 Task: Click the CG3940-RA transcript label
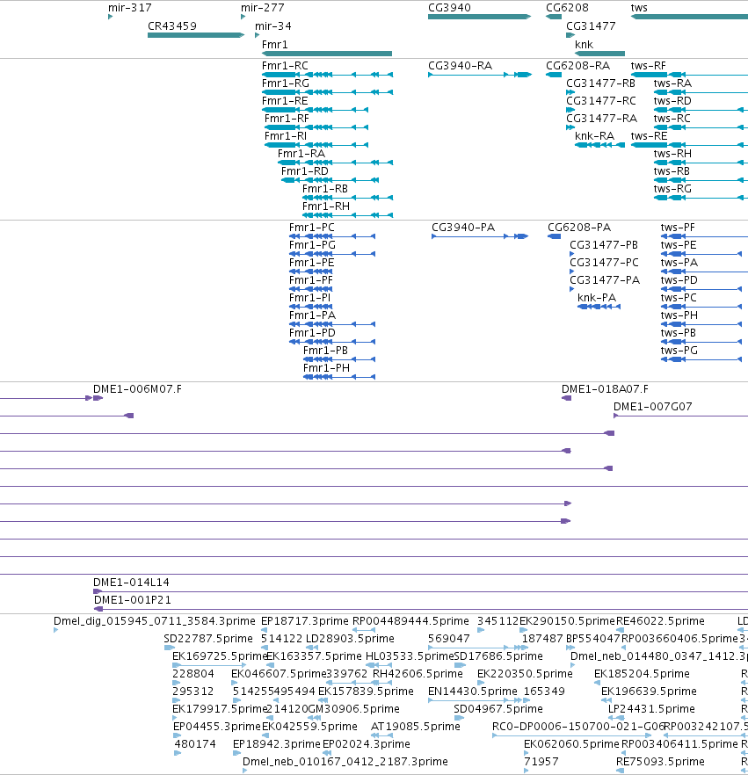pyautogui.click(x=461, y=66)
